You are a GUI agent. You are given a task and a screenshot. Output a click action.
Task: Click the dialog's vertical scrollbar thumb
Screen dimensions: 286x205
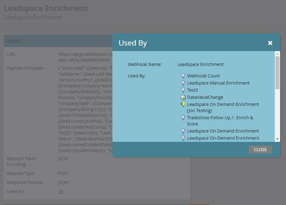tap(277, 73)
